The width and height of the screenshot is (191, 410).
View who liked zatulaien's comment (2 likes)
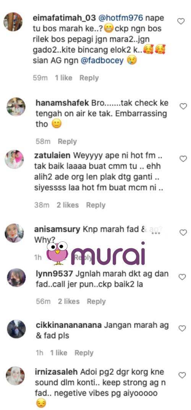(x=68, y=205)
